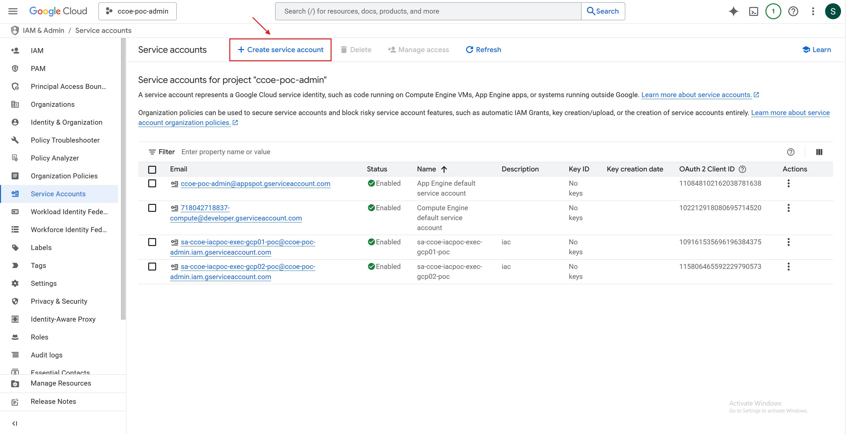Check the ccoe-poc-admin@appspot service account row
The image size is (846, 434).
click(152, 183)
